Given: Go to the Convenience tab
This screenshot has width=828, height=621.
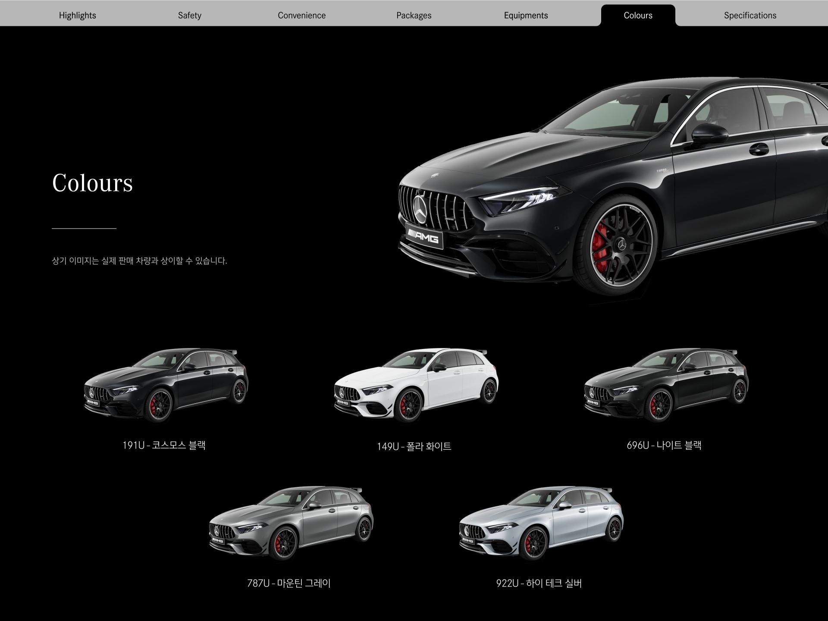Looking at the screenshot, I should pyautogui.click(x=302, y=16).
